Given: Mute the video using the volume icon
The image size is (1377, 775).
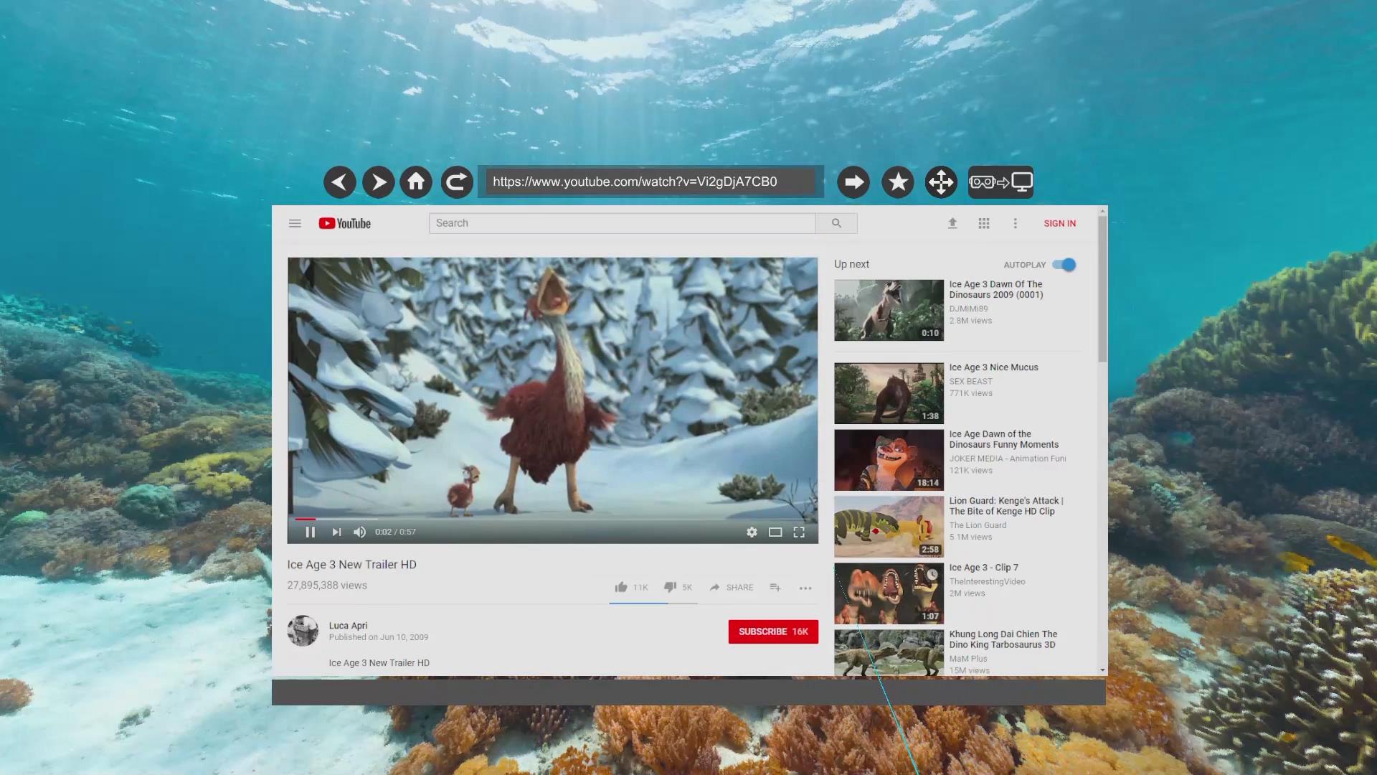Looking at the screenshot, I should [x=359, y=532].
